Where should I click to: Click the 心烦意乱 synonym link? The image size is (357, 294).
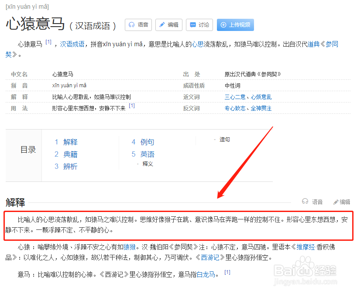(261, 97)
